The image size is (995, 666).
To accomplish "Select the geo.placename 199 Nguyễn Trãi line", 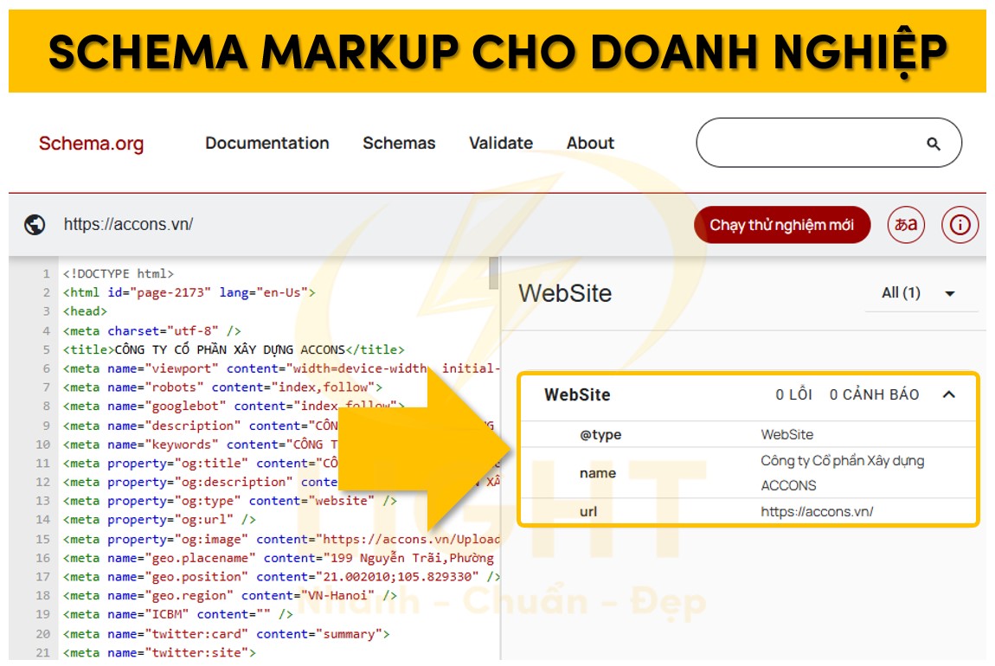I will pos(278,558).
